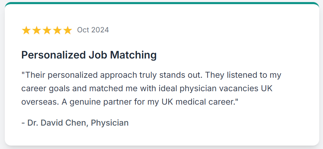The image size is (323, 149).
Task: Click the third gold star
Action: [x=47, y=30]
